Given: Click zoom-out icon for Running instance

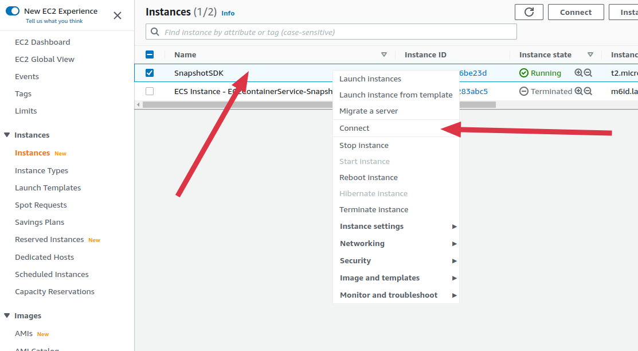Looking at the screenshot, I should [x=588, y=73].
